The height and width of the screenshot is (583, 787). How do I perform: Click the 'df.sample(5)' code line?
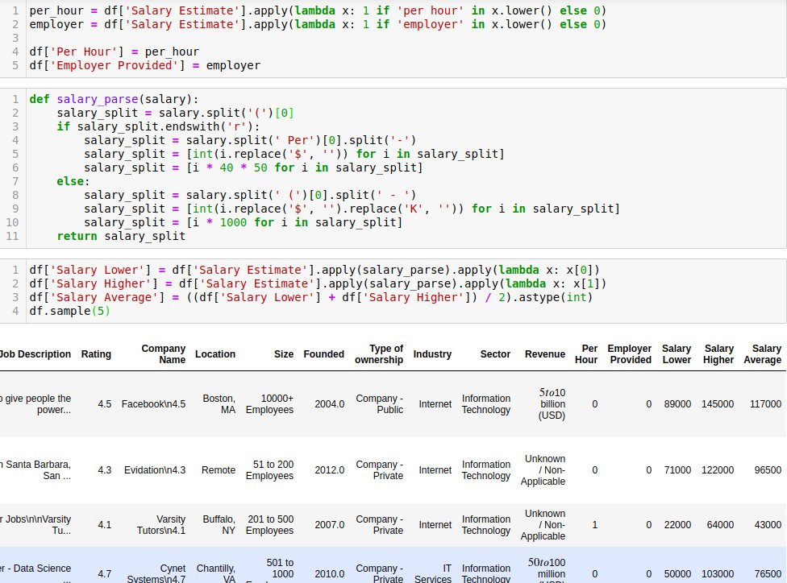(x=69, y=312)
